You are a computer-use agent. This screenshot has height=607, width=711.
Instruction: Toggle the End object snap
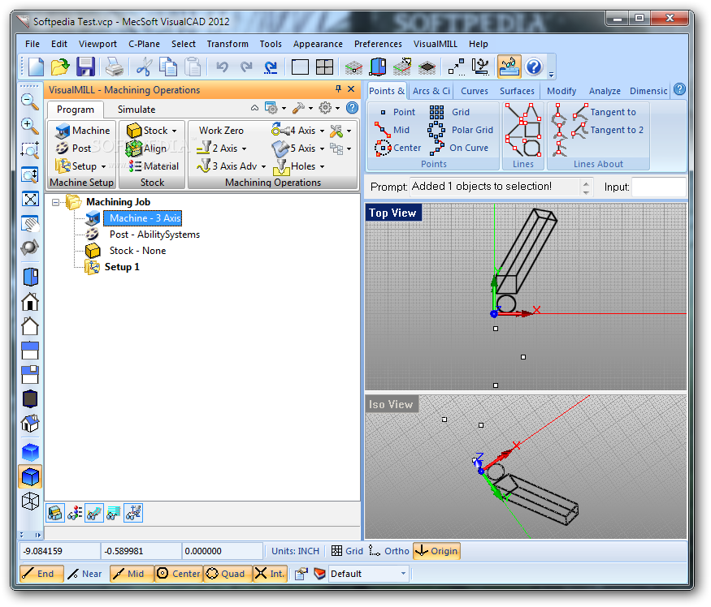click(41, 574)
